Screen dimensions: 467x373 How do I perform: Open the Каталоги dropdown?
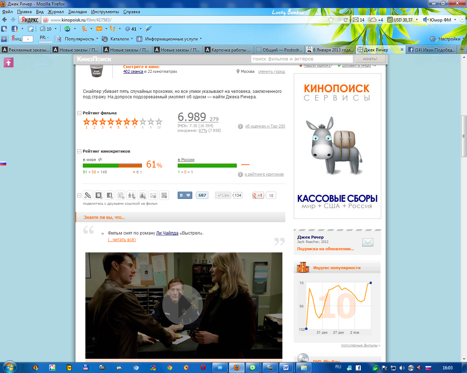pos(118,39)
